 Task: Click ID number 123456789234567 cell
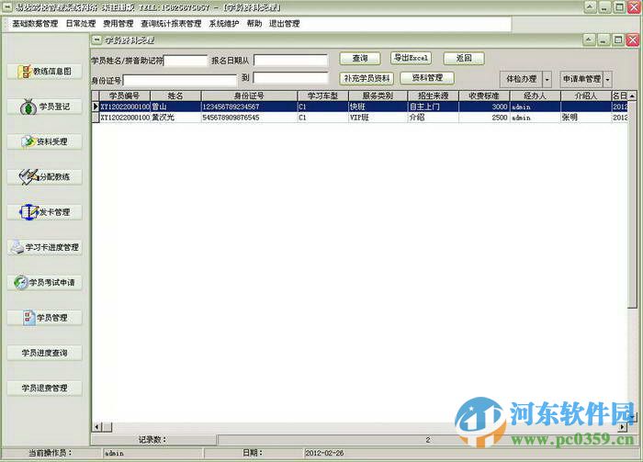click(249, 107)
